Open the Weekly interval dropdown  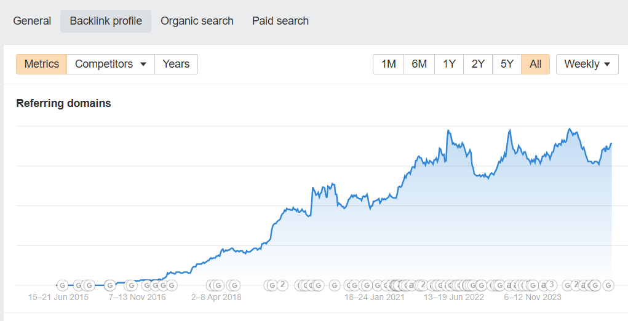point(587,64)
